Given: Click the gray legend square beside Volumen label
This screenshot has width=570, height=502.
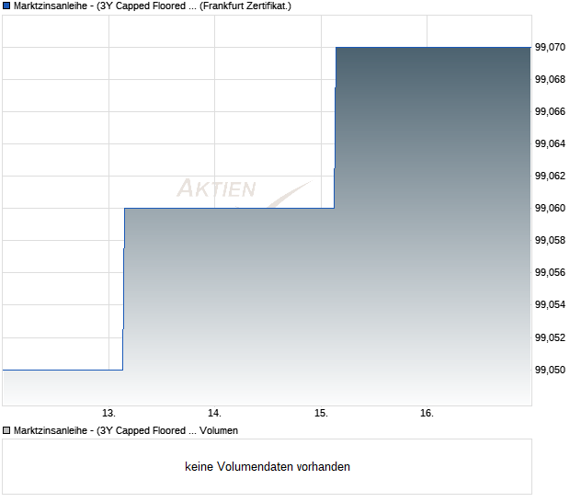Looking at the screenshot, I should [x=6, y=429].
